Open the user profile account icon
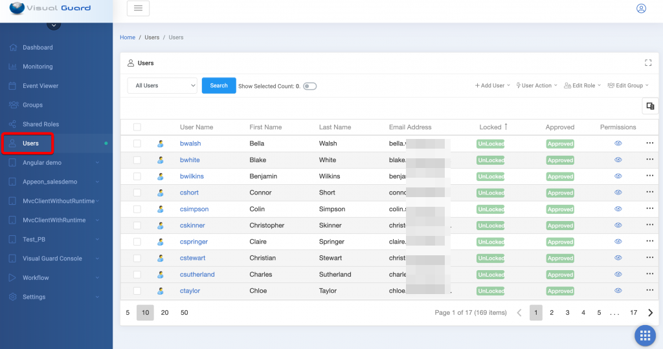Viewport: 663px width, 349px height. [x=641, y=8]
